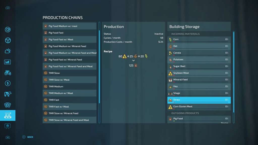Open the contracts papers sidebar icon
258x145 pixels.
coord(8,105)
